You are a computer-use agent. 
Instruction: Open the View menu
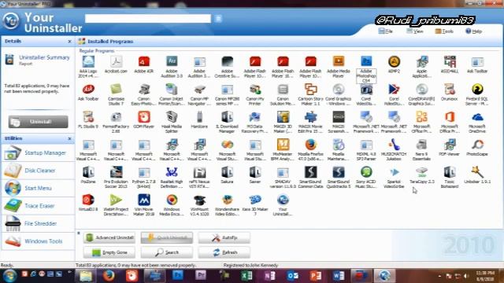click(415, 31)
